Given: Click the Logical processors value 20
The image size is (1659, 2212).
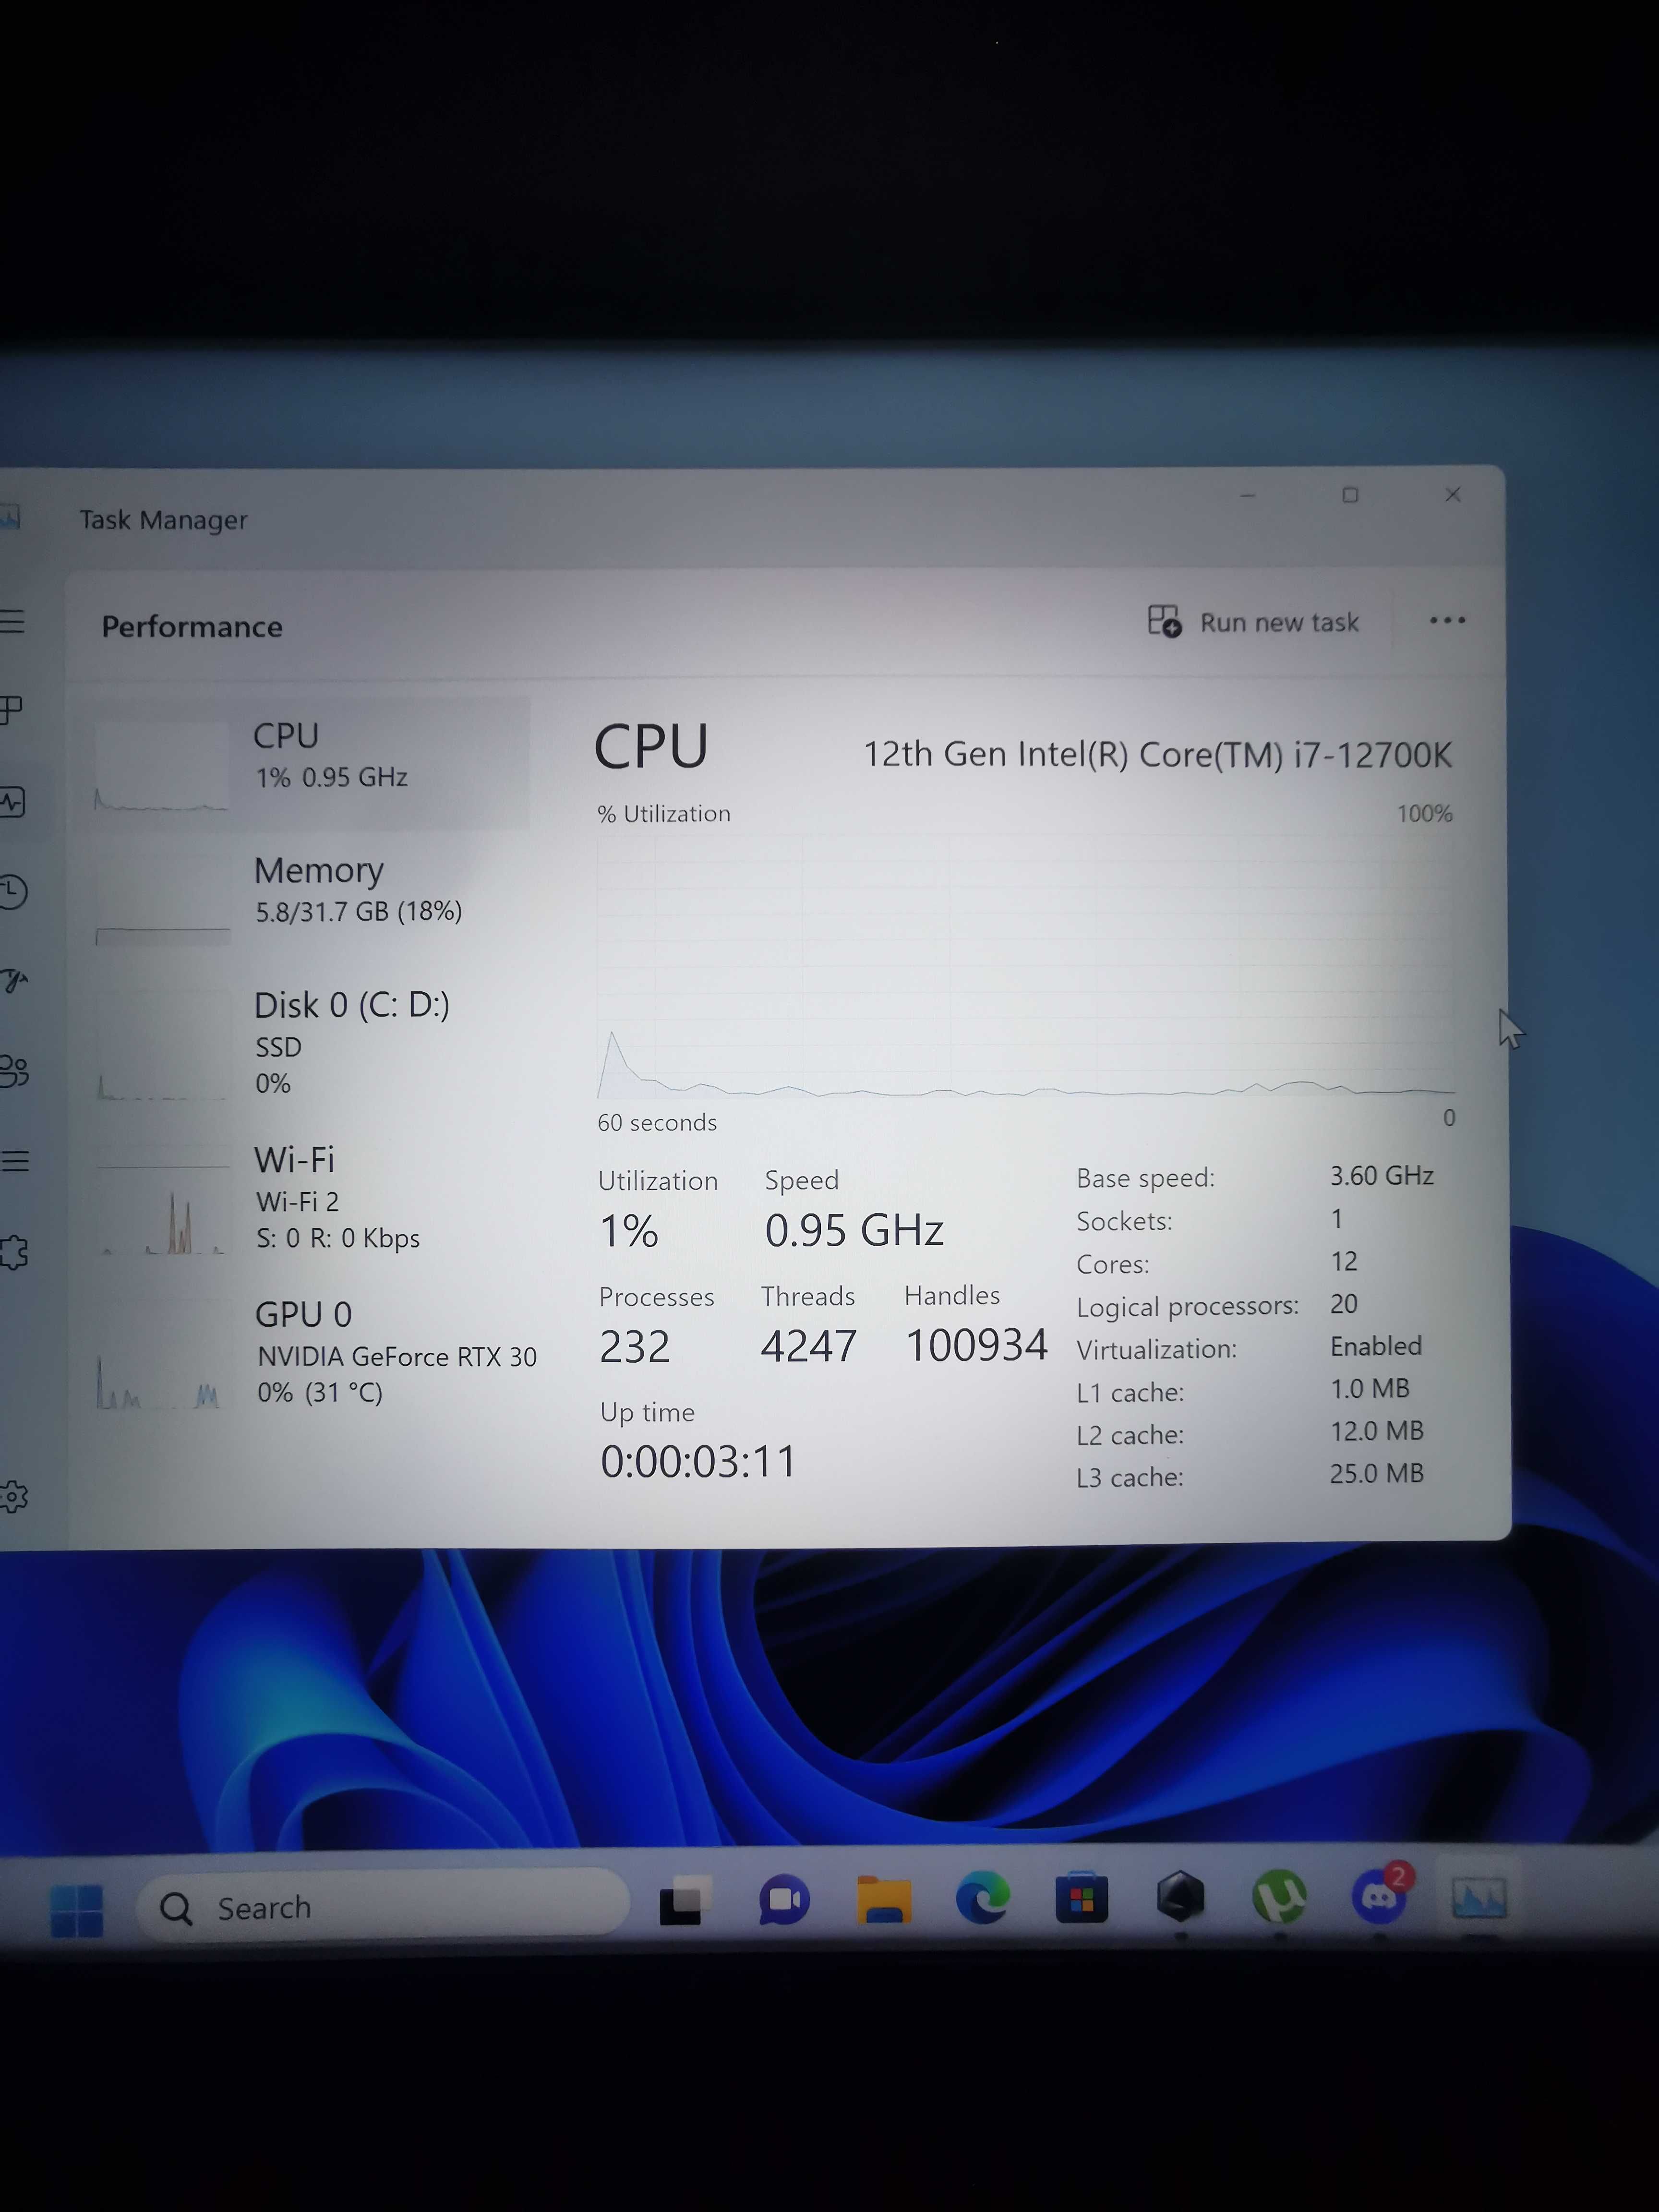Looking at the screenshot, I should click(x=1343, y=1304).
